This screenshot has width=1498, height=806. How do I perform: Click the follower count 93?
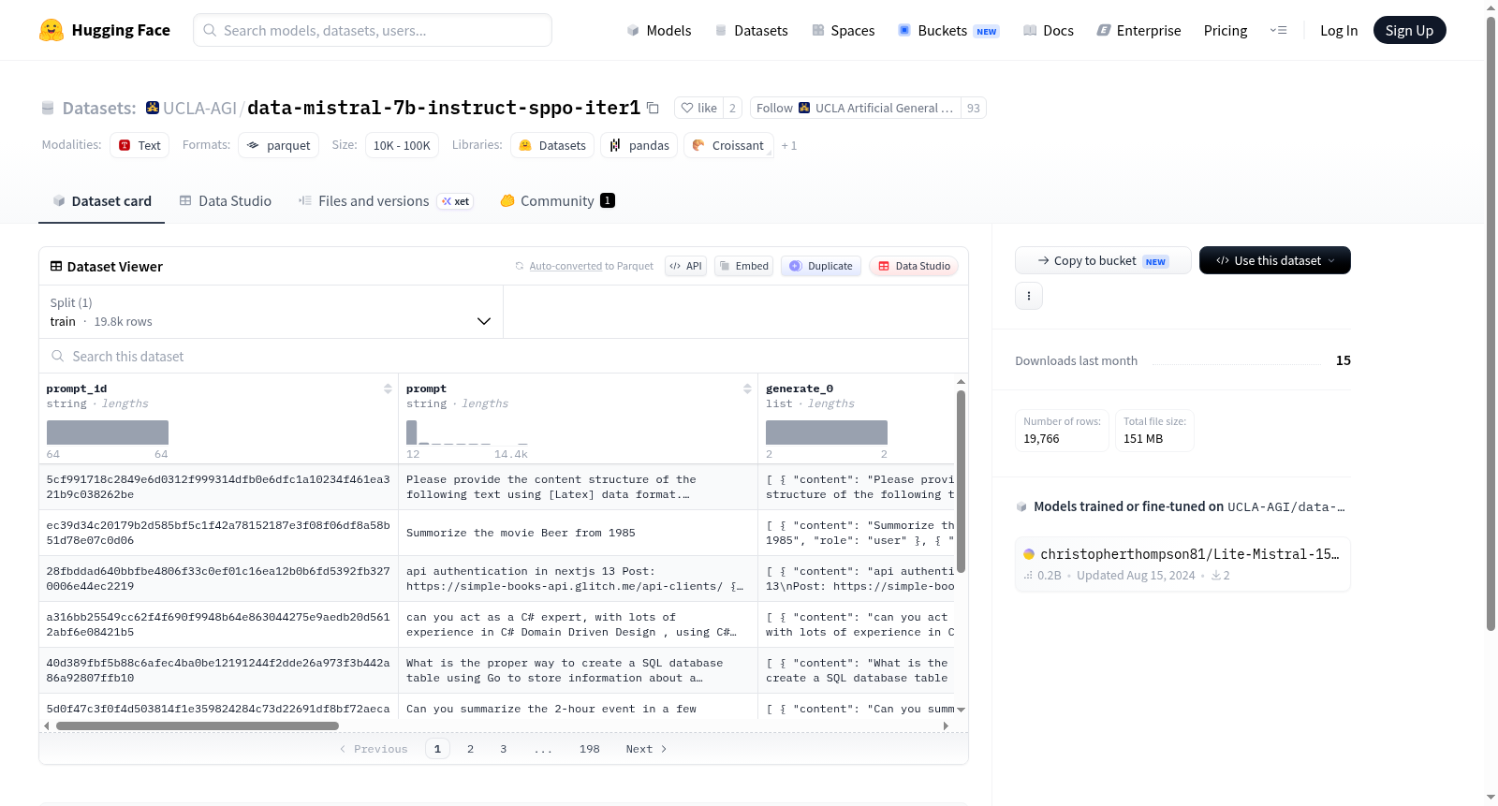(x=974, y=108)
